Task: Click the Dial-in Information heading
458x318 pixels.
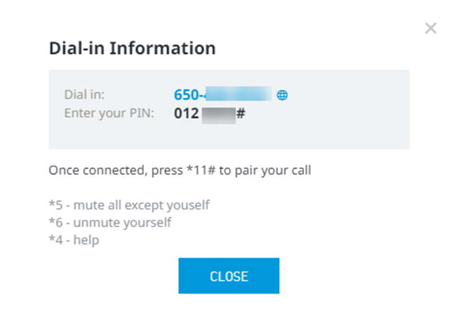Action: (132, 48)
